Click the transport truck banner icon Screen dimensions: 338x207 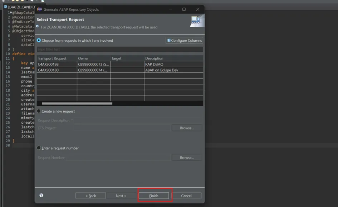pos(196,20)
